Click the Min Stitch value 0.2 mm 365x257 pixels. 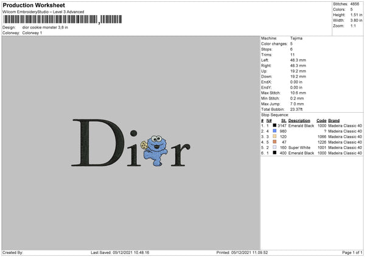(297, 98)
